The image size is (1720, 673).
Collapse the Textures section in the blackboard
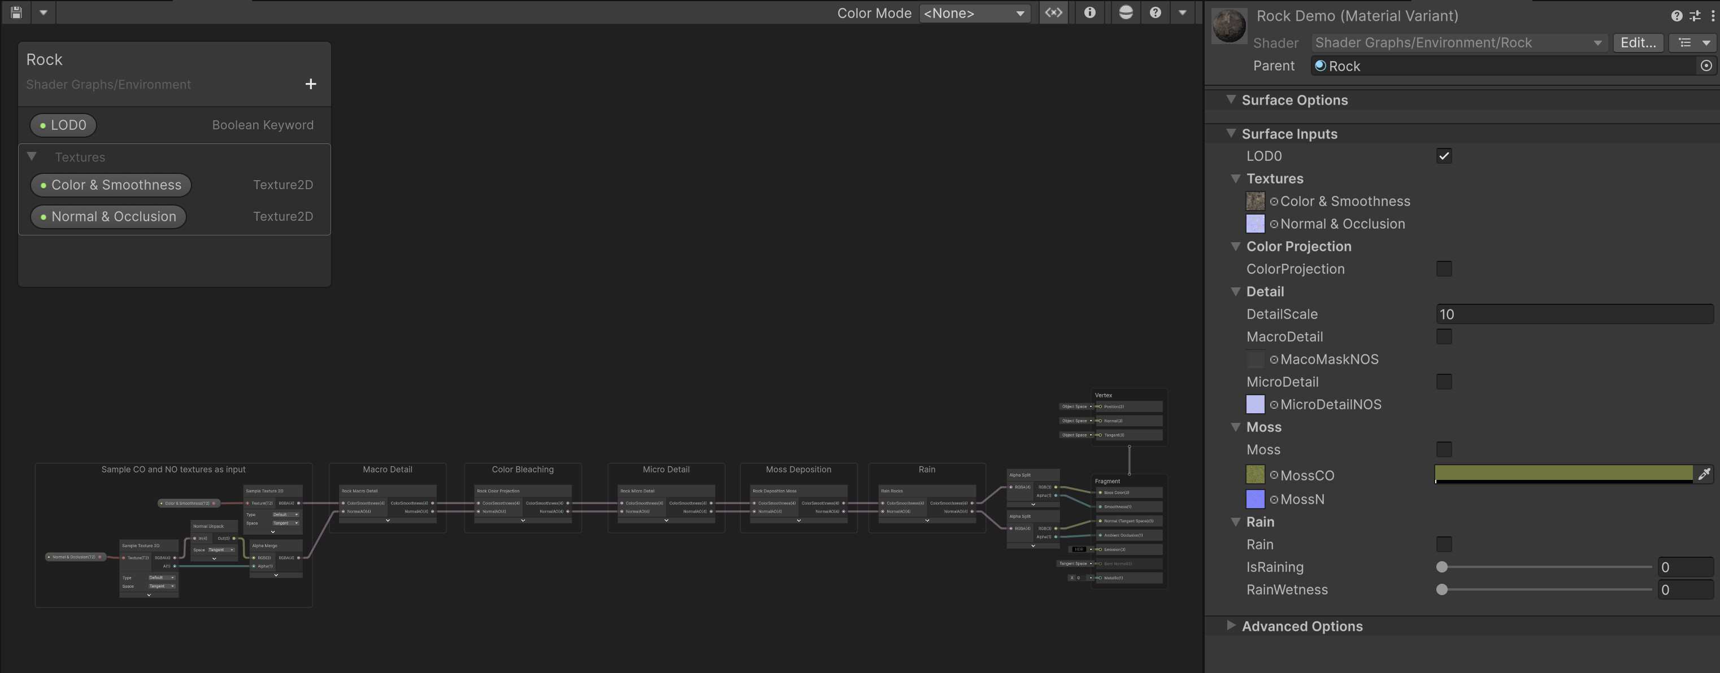click(32, 157)
